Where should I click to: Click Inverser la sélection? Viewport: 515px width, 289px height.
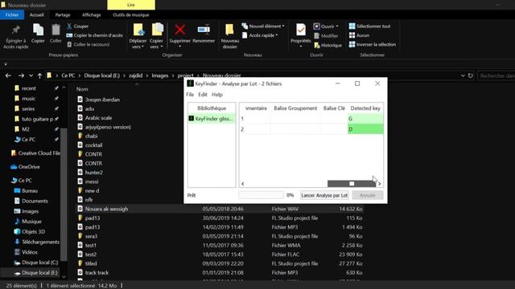point(373,45)
